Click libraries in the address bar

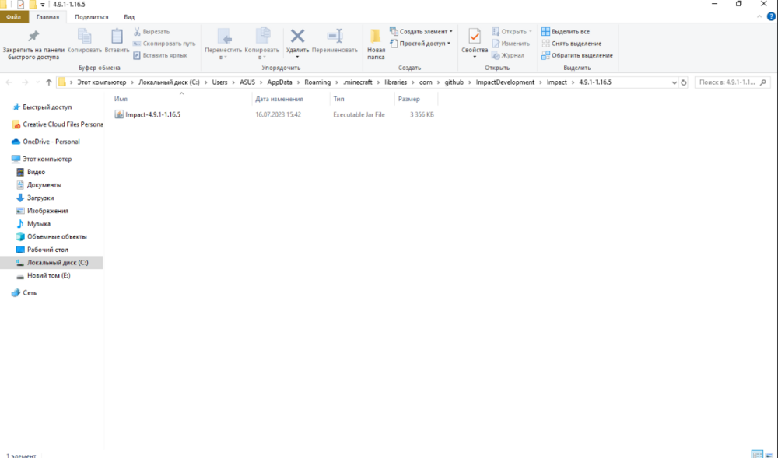tap(395, 82)
